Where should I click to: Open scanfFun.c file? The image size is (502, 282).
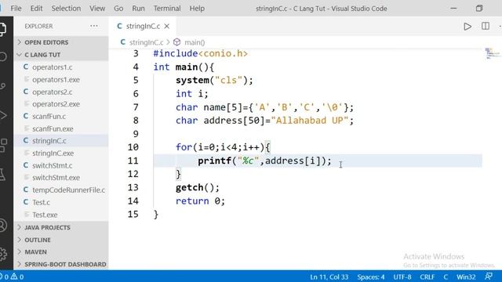61,117
